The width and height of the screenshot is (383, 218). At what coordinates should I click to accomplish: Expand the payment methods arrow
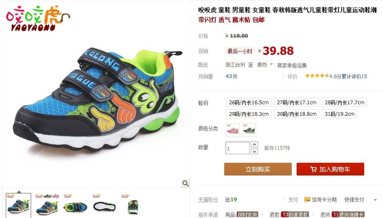click(376, 200)
